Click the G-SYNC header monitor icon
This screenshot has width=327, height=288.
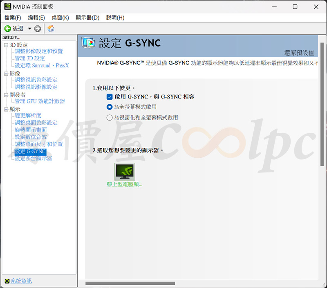coord(88,43)
